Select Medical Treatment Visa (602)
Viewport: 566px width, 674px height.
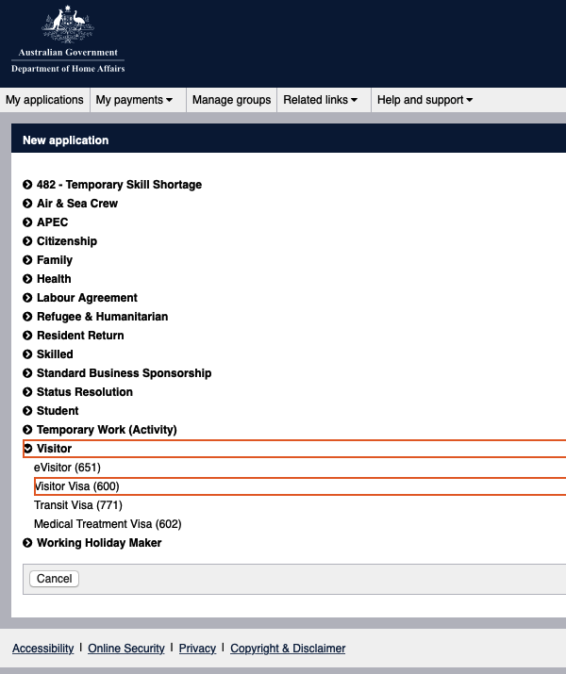coord(108,524)
